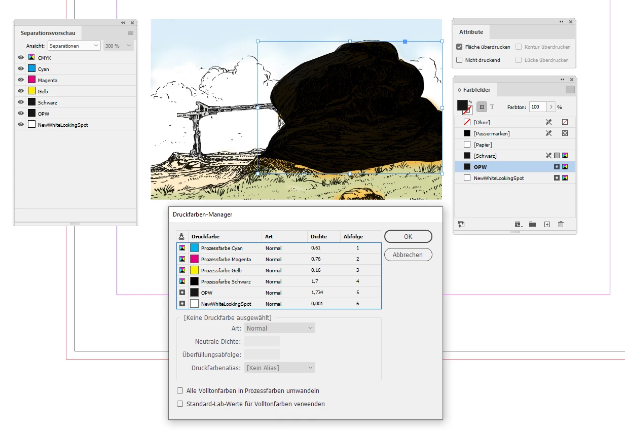Click the process icon for Prozessfarbe Magenta row
The image size is (625, 430).
[182, 259]
